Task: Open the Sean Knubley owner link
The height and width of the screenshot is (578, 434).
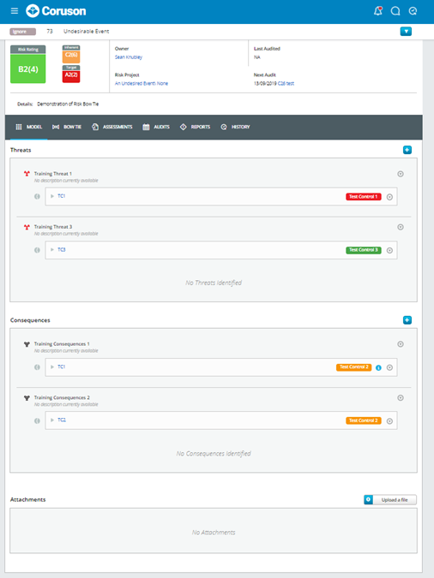Action: point(129,57)
